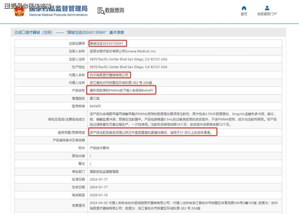299x214 pixels.
Task: Select approval department 国家药品监督管理局 value
Action: pyautogui.click(x=104, y=172)
